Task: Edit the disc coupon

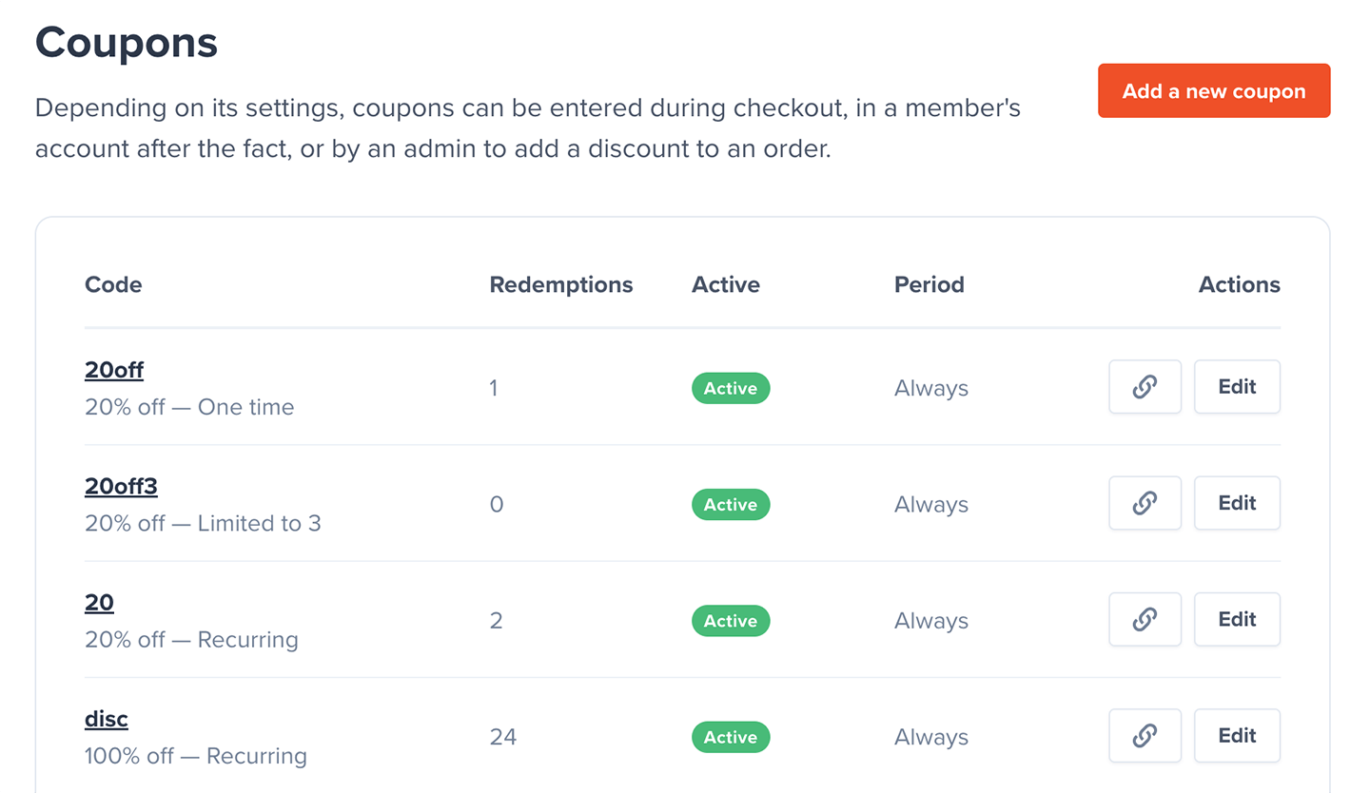Action: point(1237,736)
